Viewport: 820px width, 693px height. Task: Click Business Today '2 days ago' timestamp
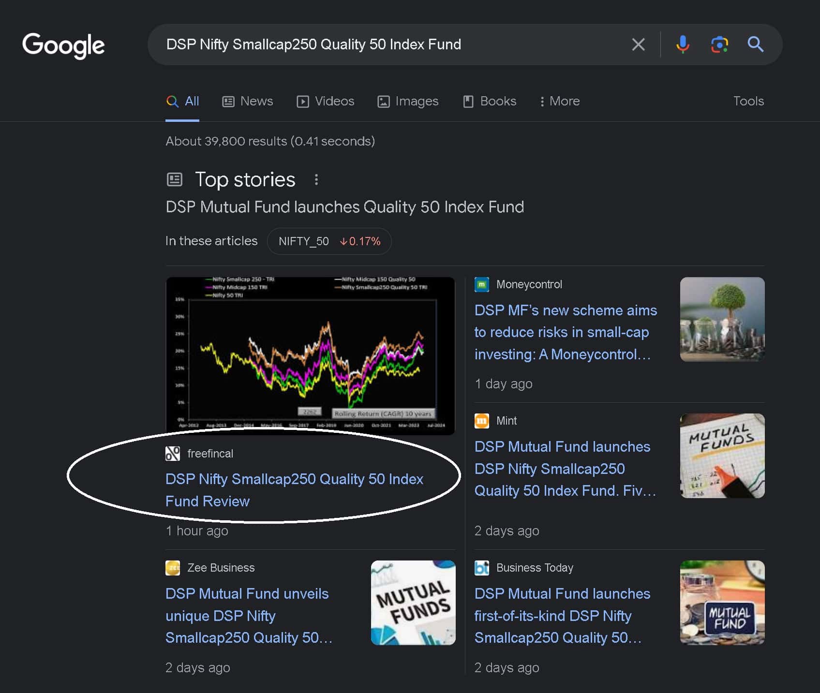507,668
